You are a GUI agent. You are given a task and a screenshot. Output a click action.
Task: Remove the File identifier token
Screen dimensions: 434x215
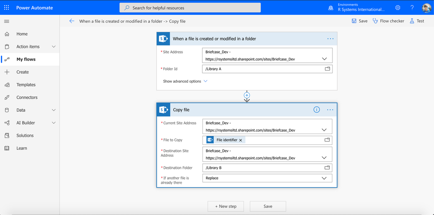pyautogui.click(x=241, y=141)
